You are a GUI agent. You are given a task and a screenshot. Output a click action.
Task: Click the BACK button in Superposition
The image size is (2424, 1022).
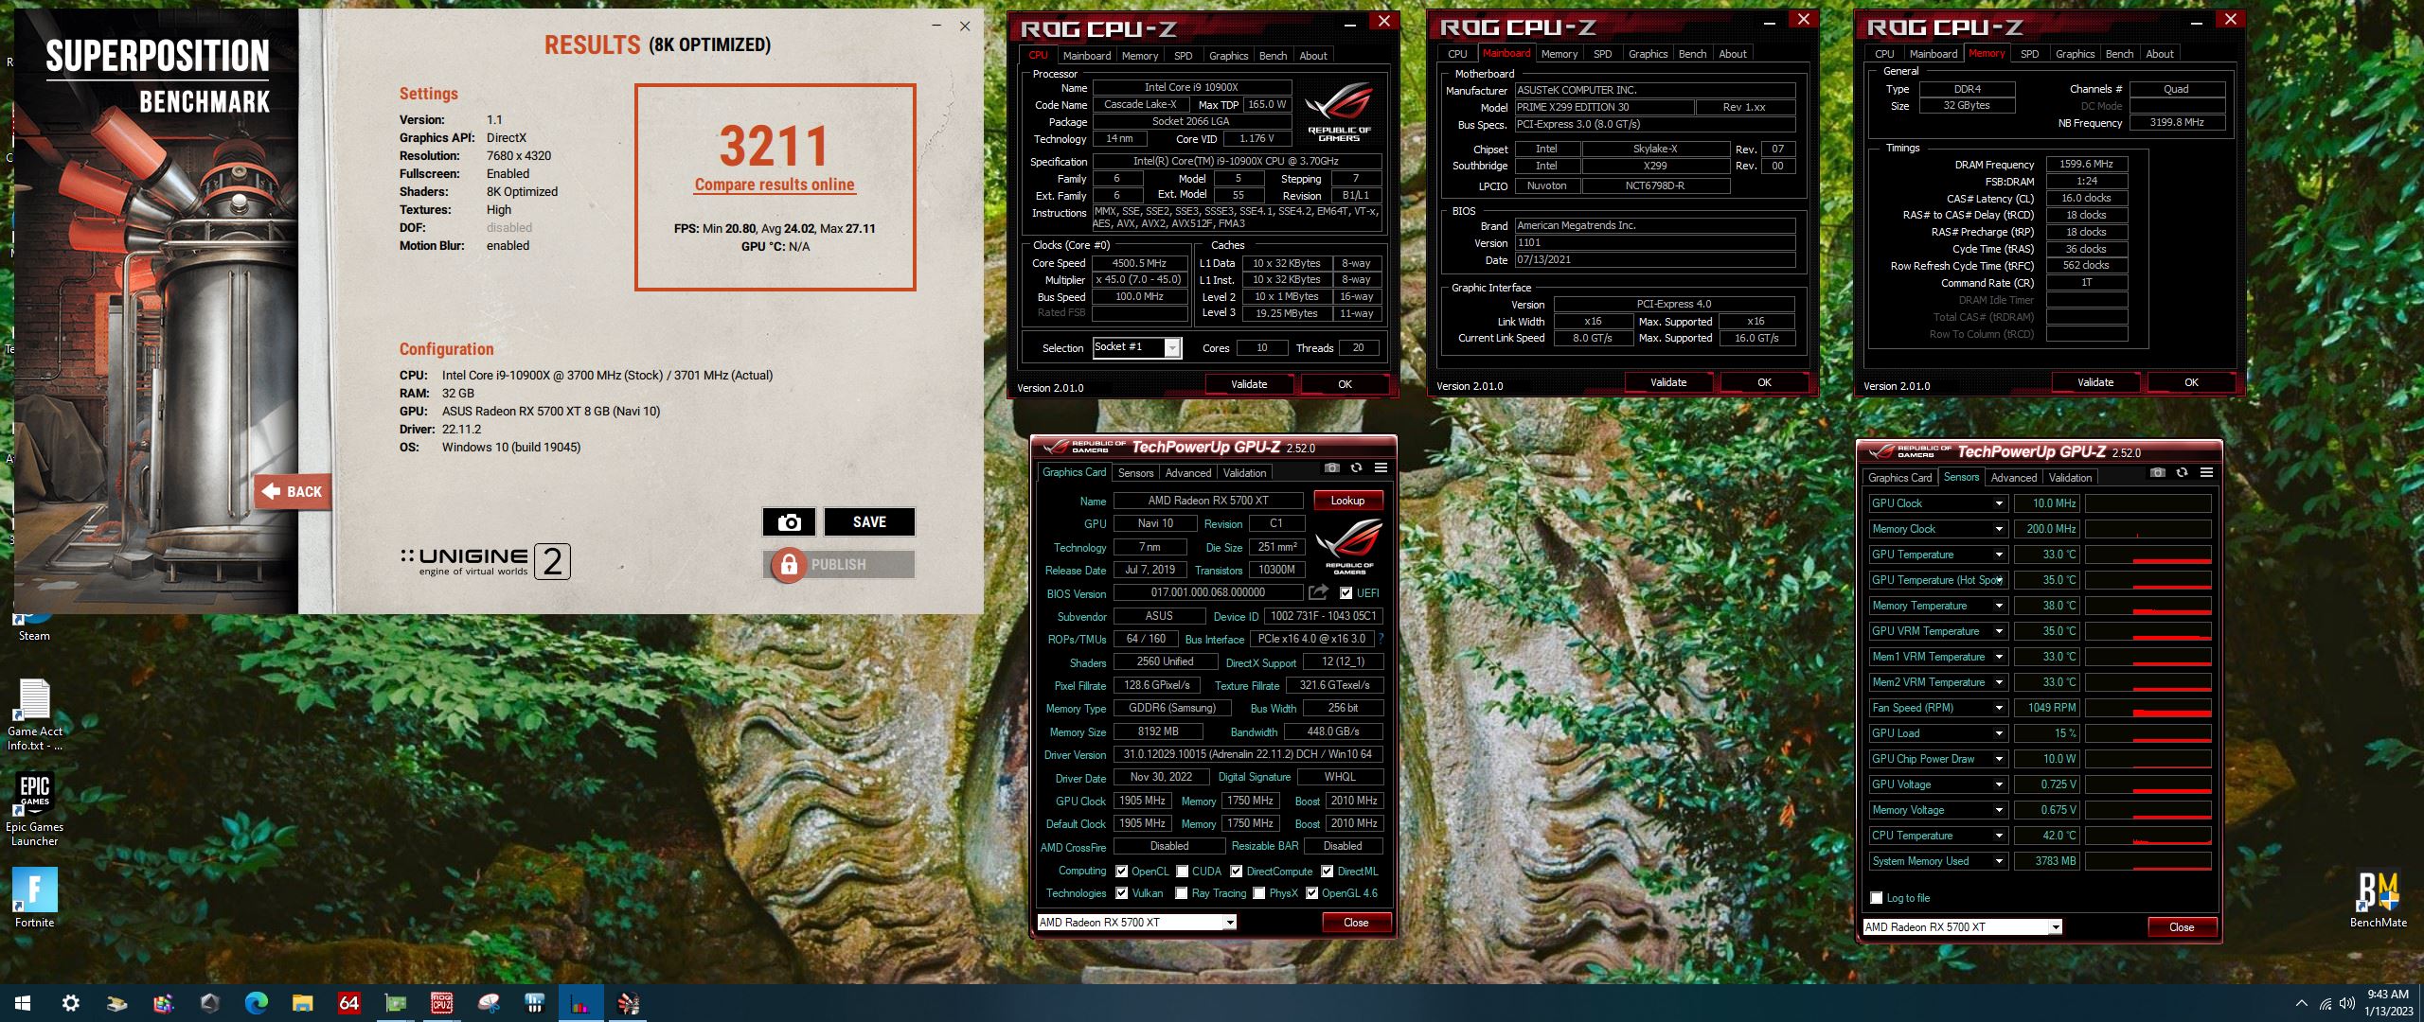(294, 492)
